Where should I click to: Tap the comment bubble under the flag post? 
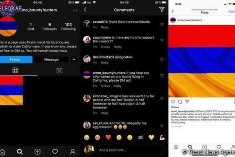[x=180, y=102]
